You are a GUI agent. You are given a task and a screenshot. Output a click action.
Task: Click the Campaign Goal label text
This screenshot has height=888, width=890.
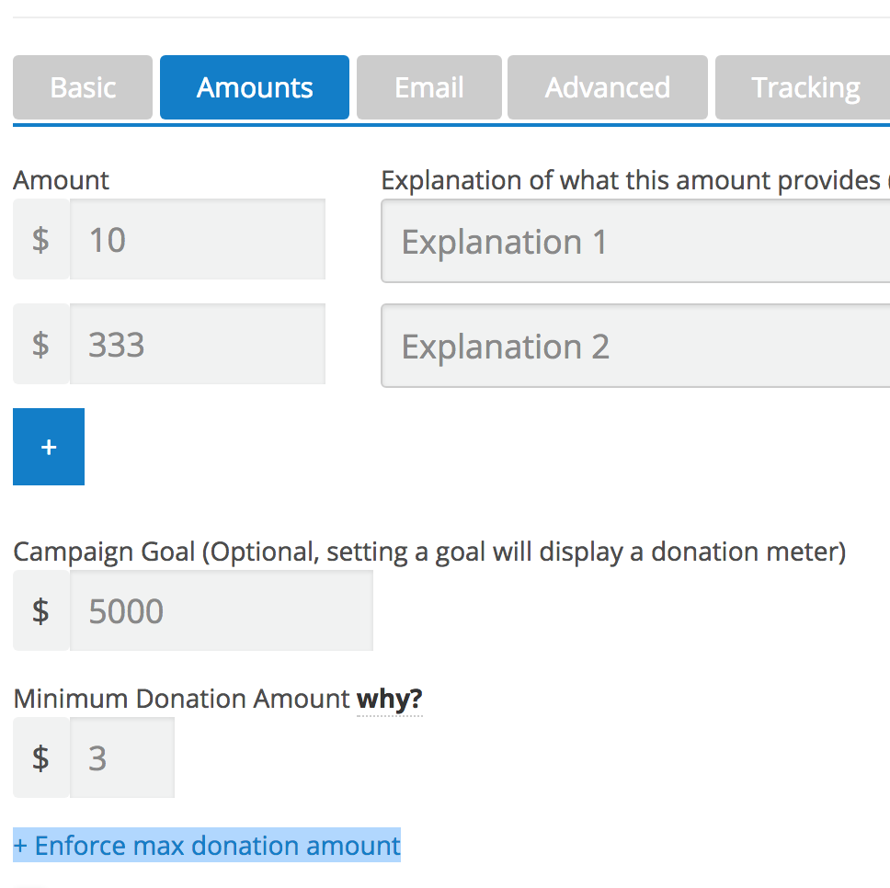tap(104, 552)
